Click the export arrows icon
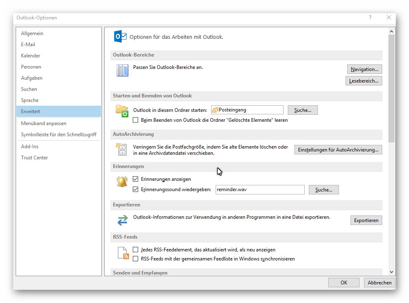Screen dimensions: 409x303 point(122,220)
